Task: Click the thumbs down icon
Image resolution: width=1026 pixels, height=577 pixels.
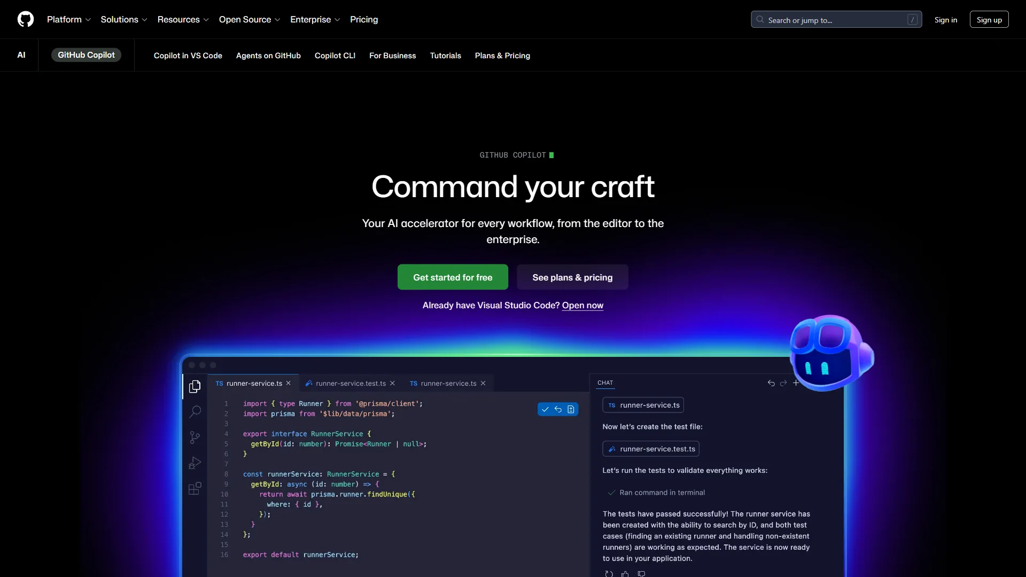Action: click(641, 574)
